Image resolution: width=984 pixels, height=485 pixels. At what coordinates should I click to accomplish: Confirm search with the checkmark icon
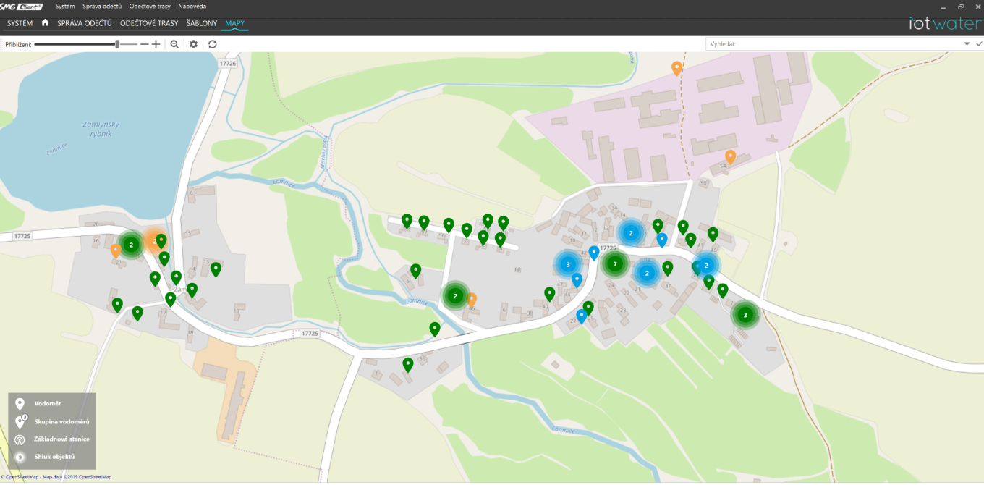[978, 44]
